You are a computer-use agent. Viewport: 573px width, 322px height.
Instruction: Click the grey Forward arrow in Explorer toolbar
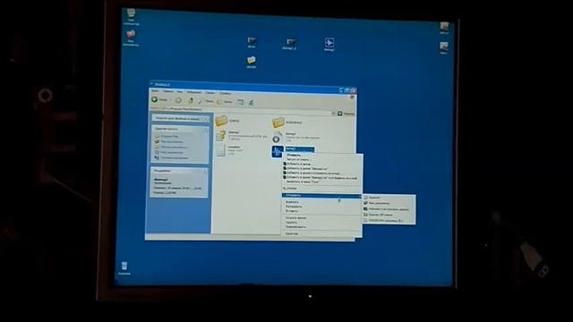tap(178, 100)
